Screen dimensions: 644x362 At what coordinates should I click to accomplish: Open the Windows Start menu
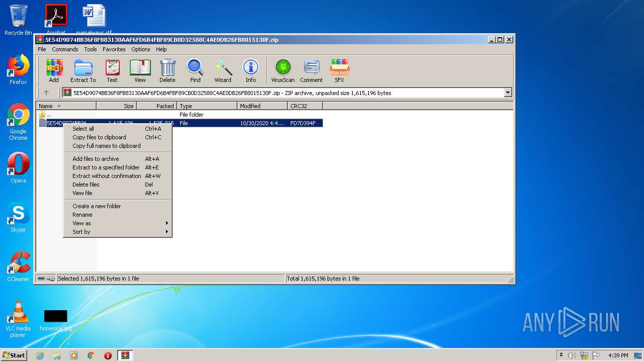[14, 355]
